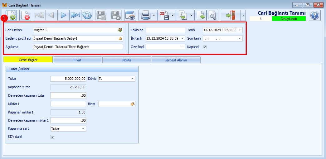326x159 pixels.
Task: Open the ellipsis lookup in Özel kod
Action: tap(182, 47)
